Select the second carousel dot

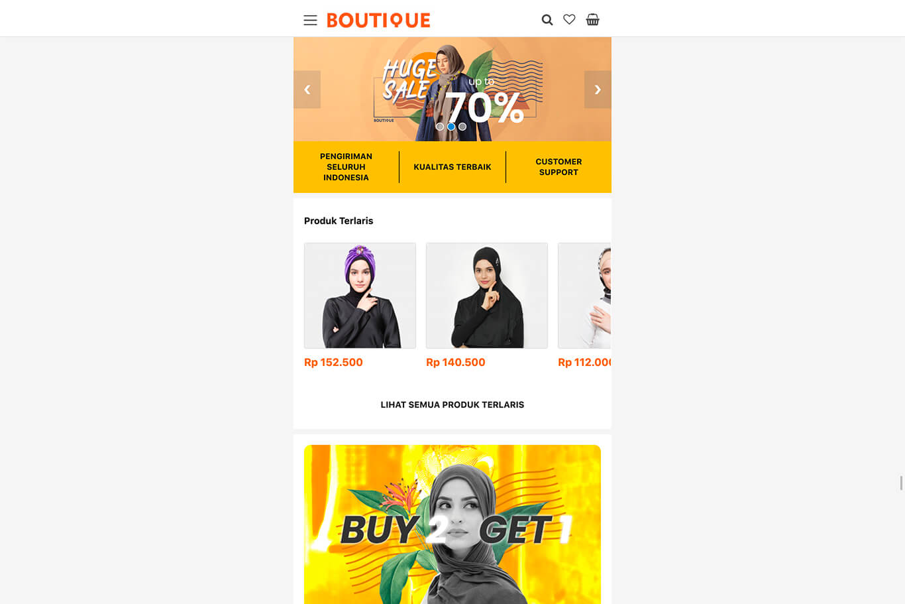(451, 127)
